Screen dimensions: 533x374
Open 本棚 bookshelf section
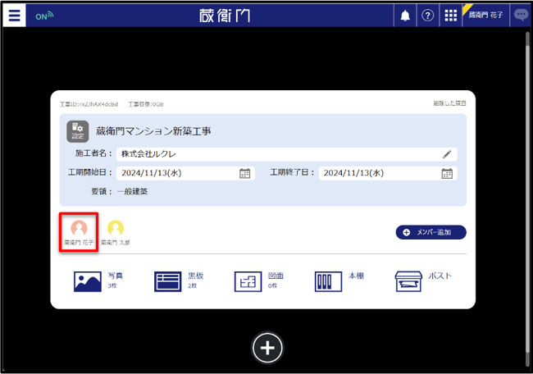[339, 280]
